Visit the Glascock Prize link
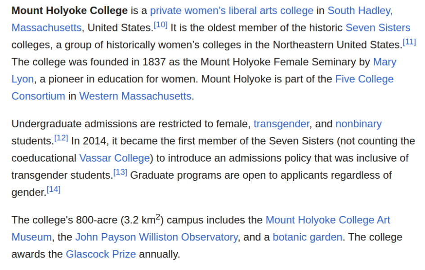Screen dimensions: 425x270 (101, 254)
